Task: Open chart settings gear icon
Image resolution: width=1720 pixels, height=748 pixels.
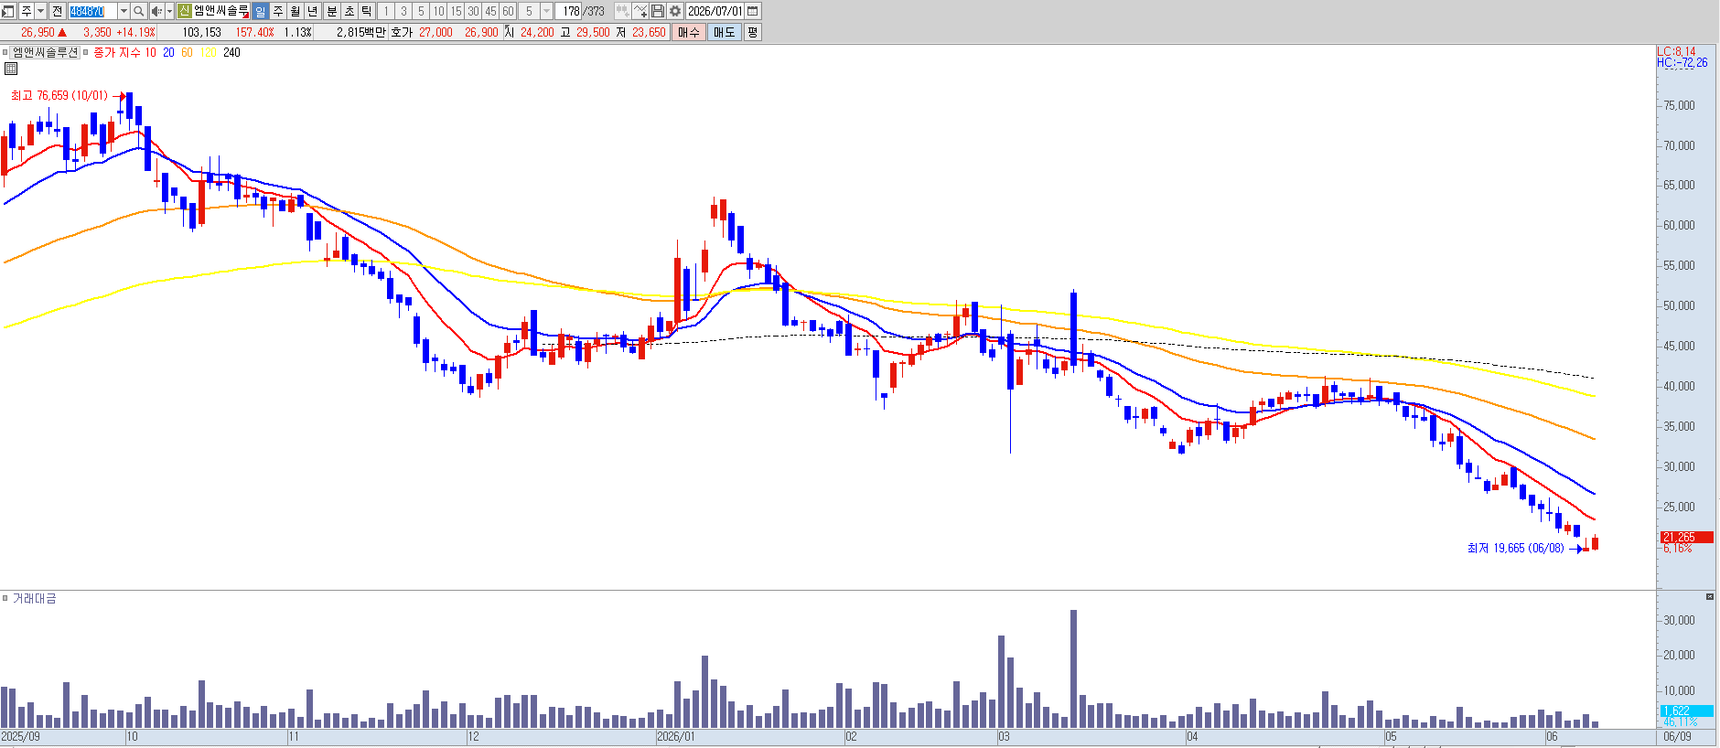Action: tap(675, 11)
